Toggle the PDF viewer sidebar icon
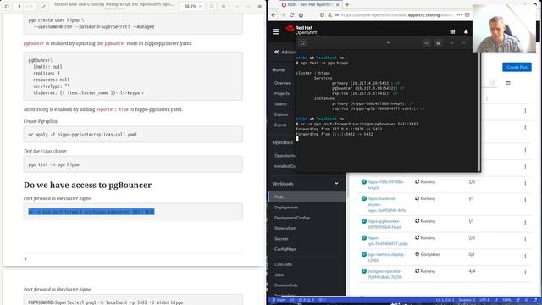 tap(7, 6)
